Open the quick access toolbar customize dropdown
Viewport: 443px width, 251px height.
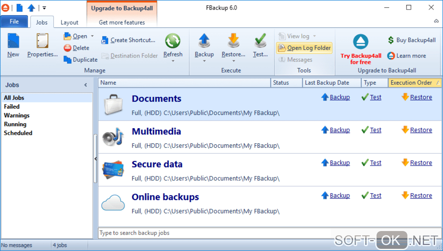44,8
